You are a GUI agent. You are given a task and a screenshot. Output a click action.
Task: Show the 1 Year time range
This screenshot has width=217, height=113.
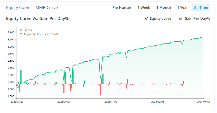[182, 7]
